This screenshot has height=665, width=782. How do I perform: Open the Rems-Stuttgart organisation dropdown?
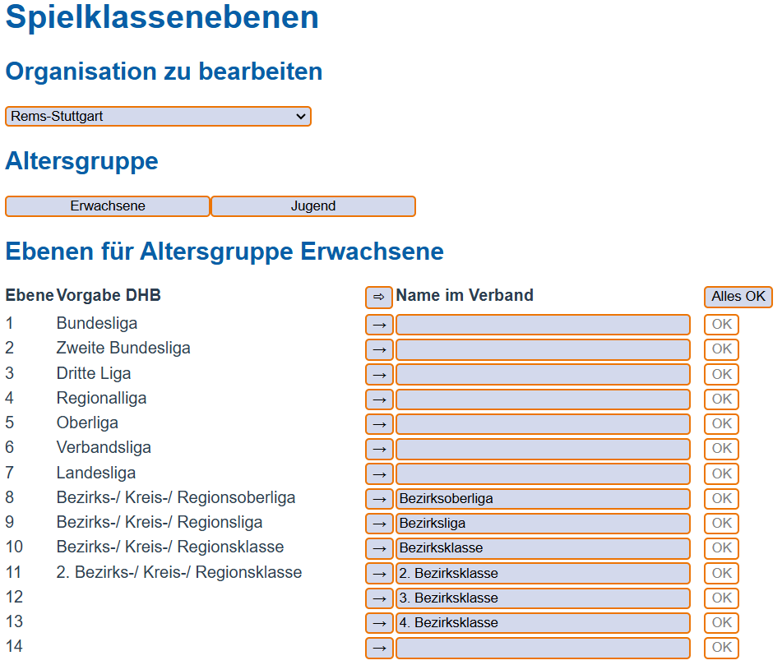pos(158,117)
